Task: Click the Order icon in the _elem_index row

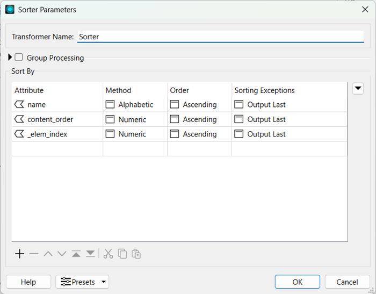Action: 175,134
